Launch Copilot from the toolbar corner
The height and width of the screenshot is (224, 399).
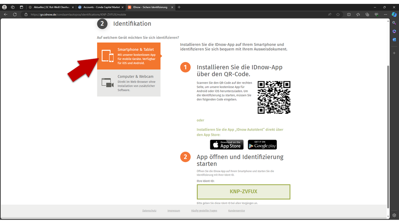click(394, 15)
